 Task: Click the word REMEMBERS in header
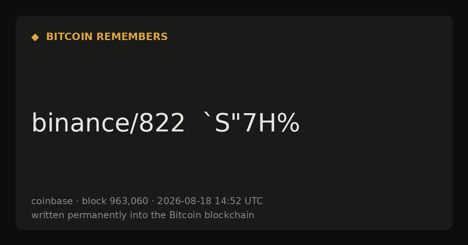(x=132, y=37)
